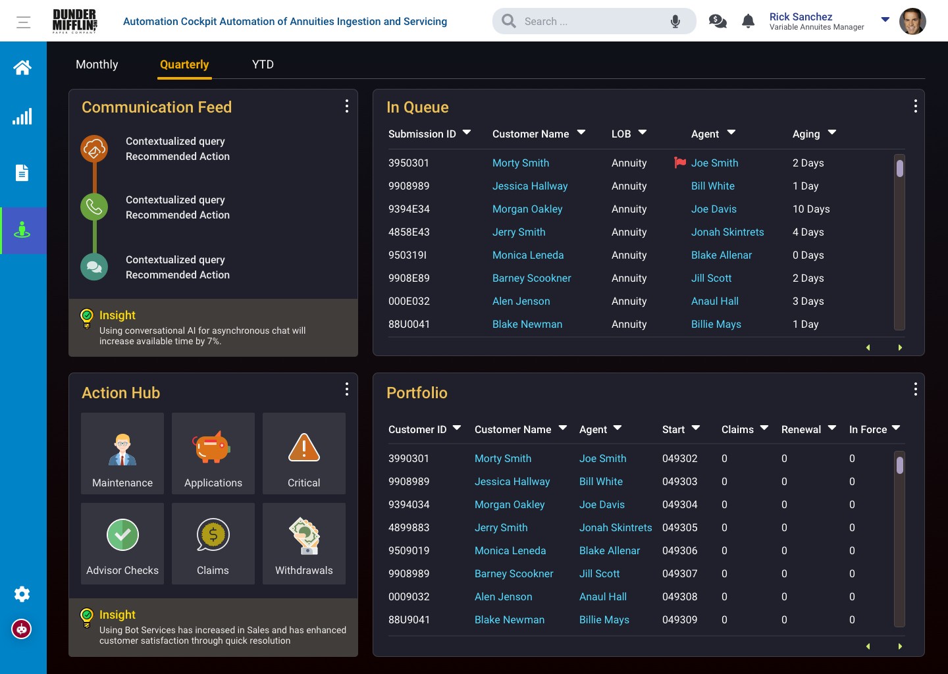Click the Action Hub Insight lightbulb

[86, 617]
